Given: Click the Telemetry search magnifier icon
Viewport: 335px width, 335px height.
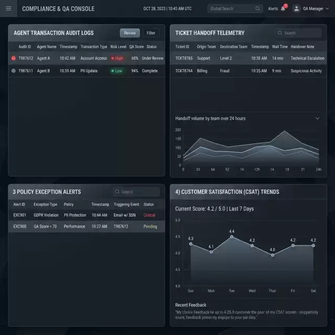Looking at the screenshot, I should click(280, 33).
